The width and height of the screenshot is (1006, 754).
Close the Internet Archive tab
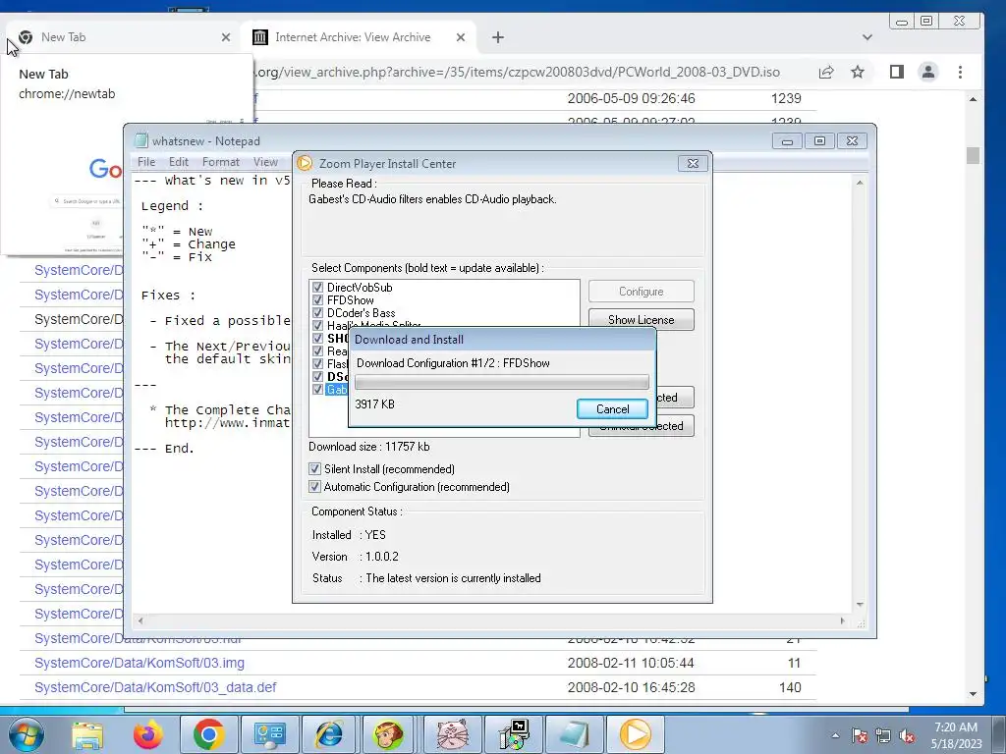461,37
